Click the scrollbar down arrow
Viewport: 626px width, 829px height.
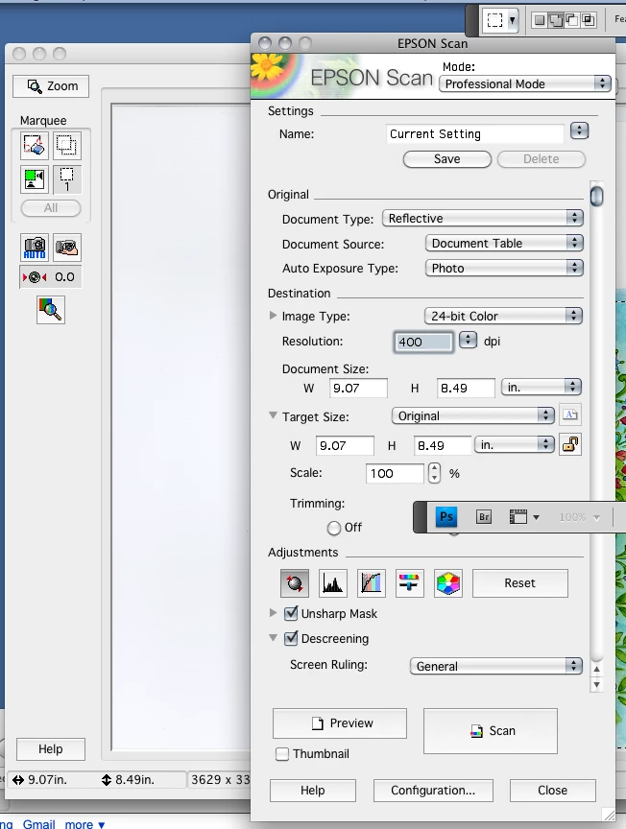coord(596,685)
